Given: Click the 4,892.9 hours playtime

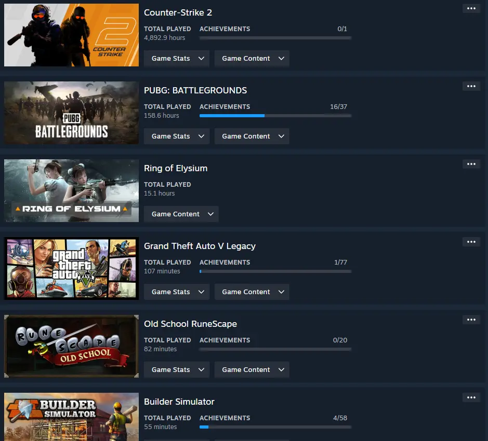Looking at the screenshot, I should tap(165, 37).
